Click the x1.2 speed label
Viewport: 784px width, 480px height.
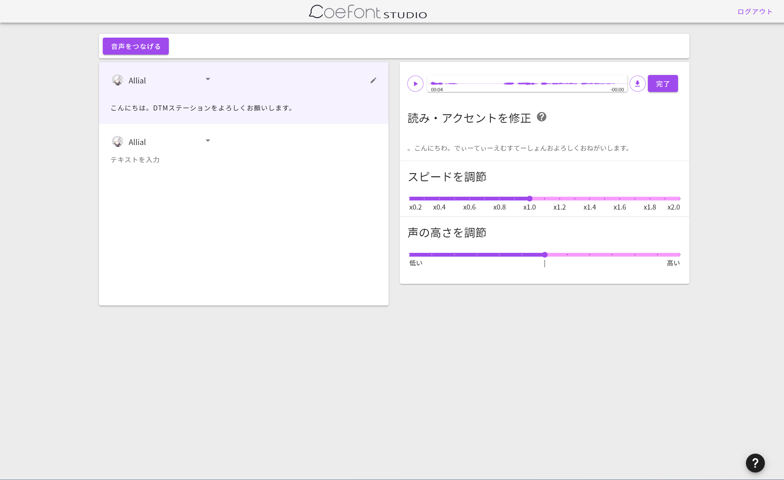[x=559, y=207]
